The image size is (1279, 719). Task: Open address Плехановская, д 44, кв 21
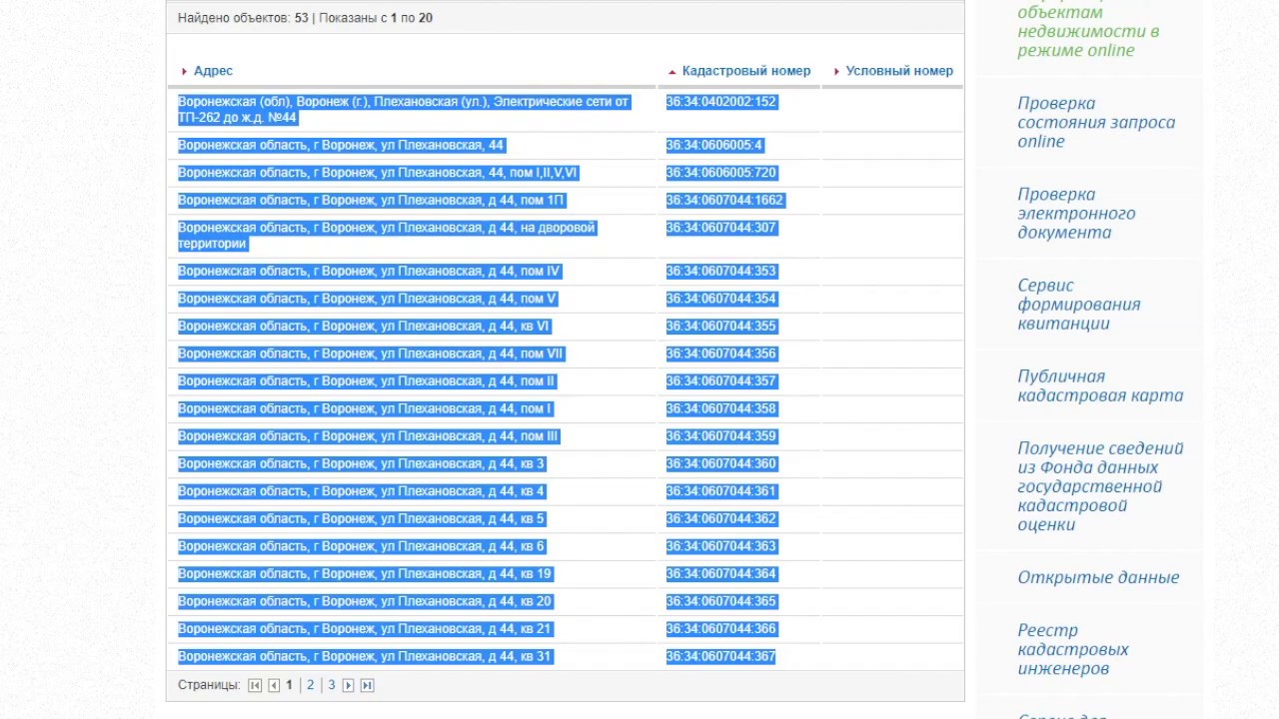(365, 629)
